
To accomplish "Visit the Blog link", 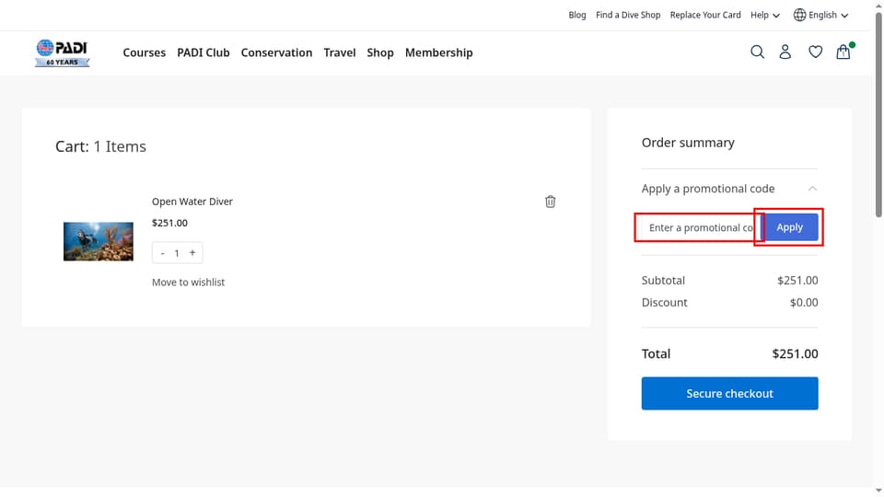I will pyautogui.click(x=576, y=16).
